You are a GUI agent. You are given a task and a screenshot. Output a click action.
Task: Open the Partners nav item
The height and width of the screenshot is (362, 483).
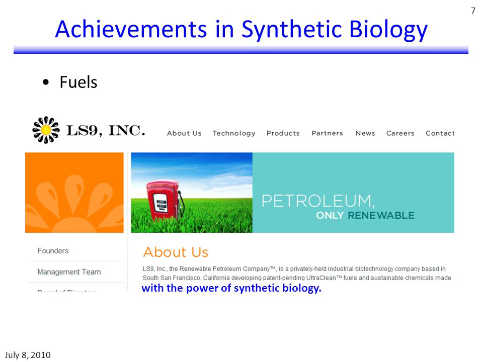tap(327, 133)
